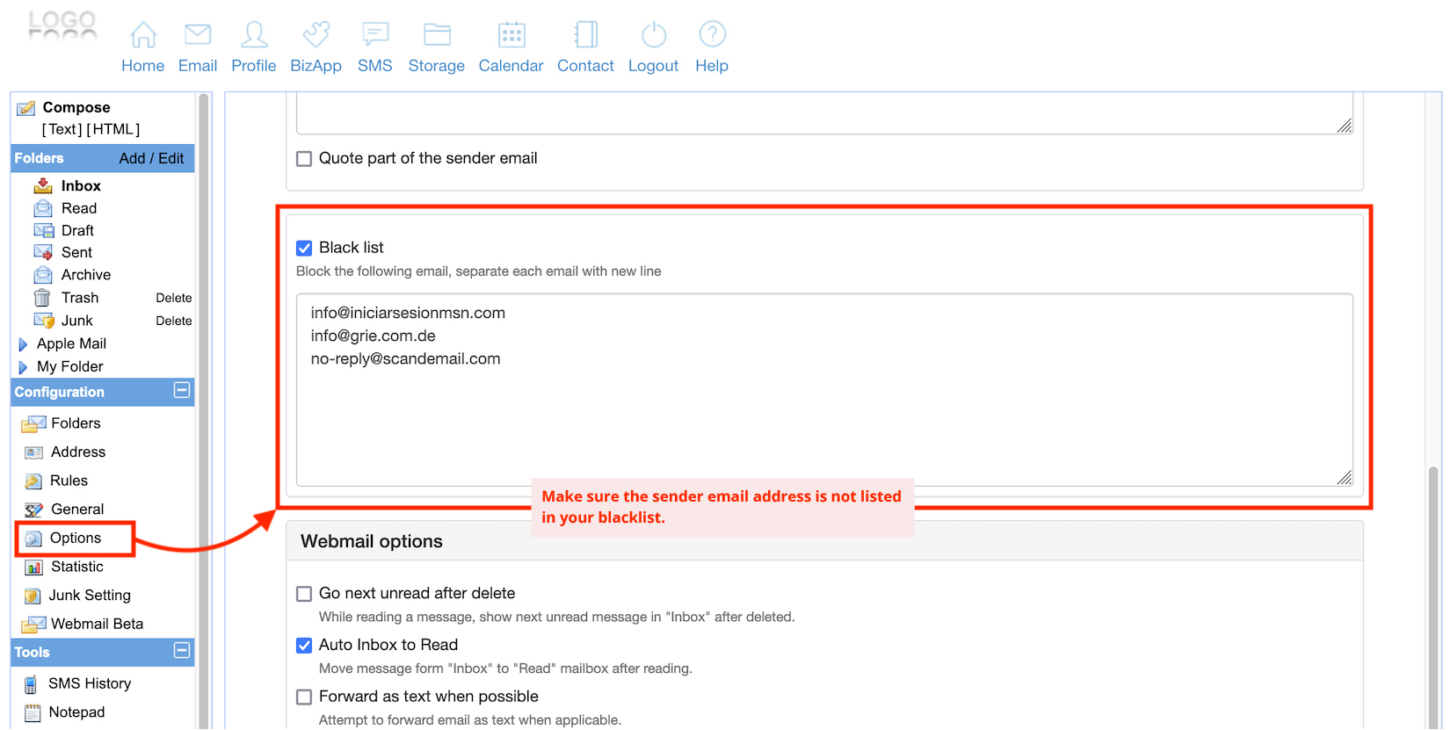This screenshot has width=1451, height=730.
Task: Disable Auto Inbox to Read option
Action: (x=304, y=646)
